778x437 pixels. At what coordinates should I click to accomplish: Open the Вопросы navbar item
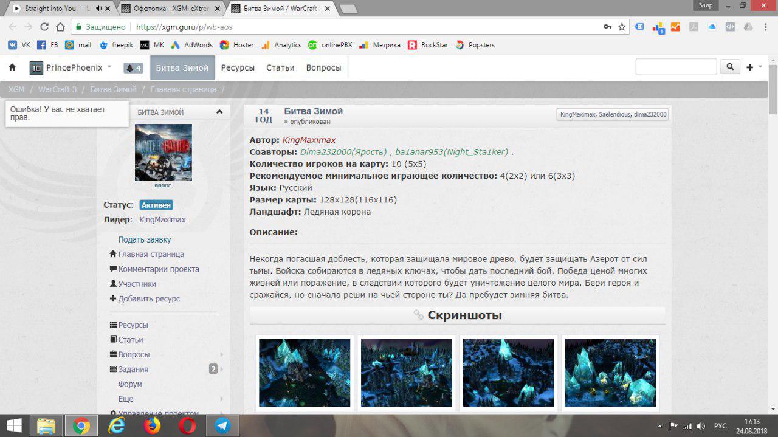(x=323, y=67)
